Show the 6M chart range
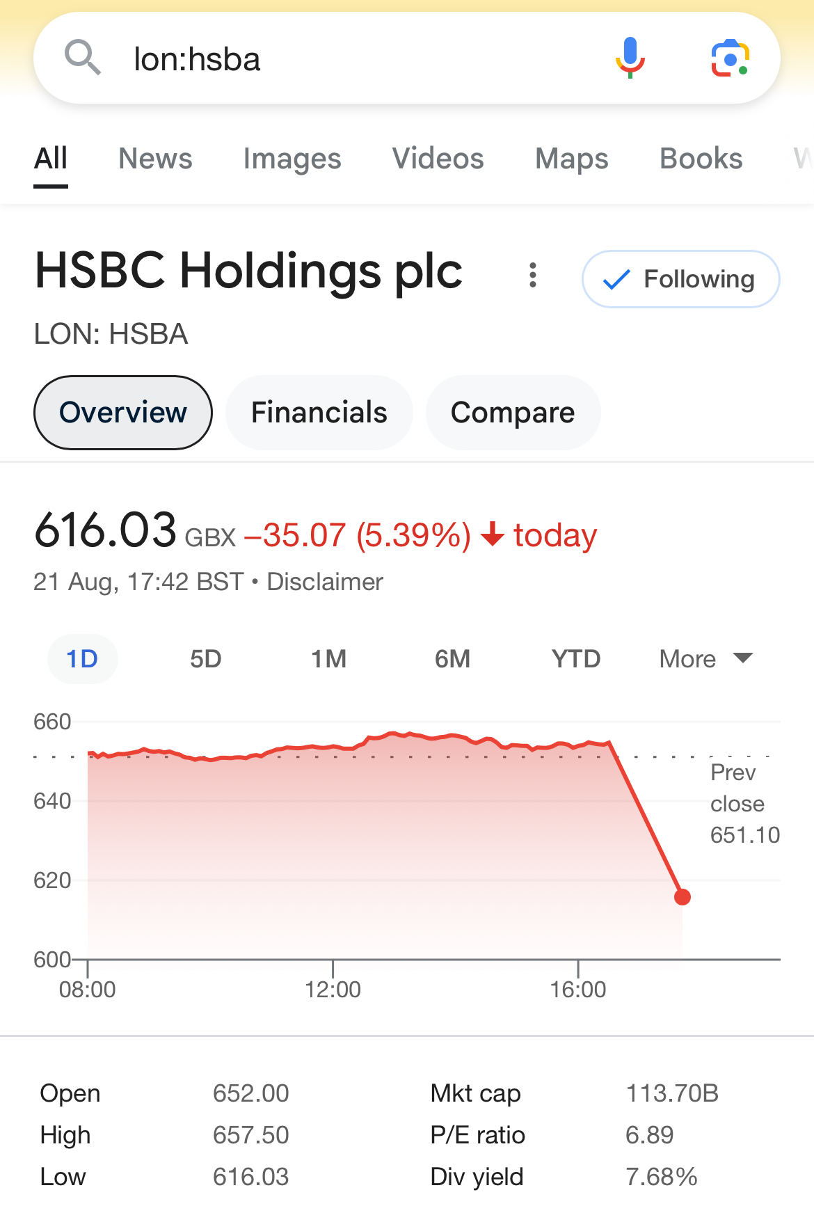This screenshot has height=1213, width=814. click(x=453, y=658)
